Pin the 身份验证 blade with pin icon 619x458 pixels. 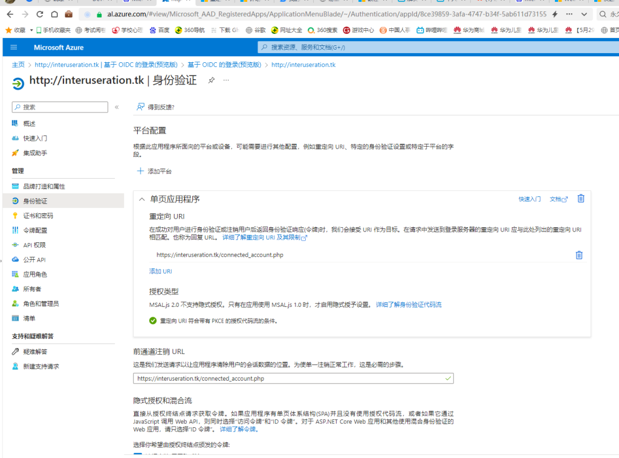[x=212, y=80]
